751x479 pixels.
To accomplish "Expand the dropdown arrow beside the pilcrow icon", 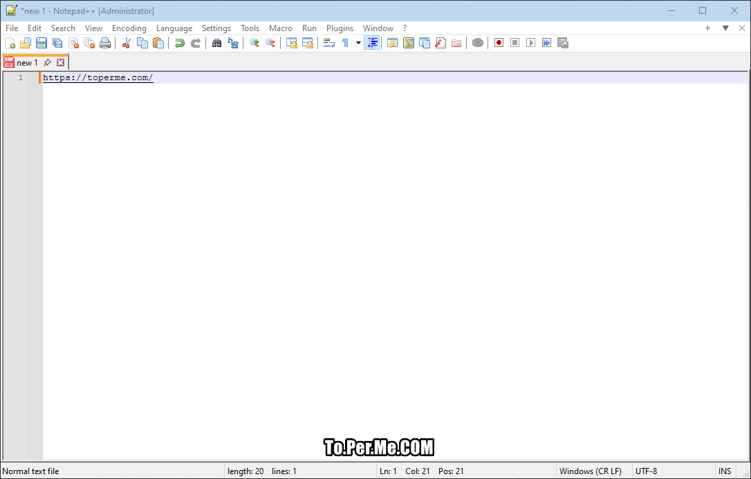I will click(358, 43).
